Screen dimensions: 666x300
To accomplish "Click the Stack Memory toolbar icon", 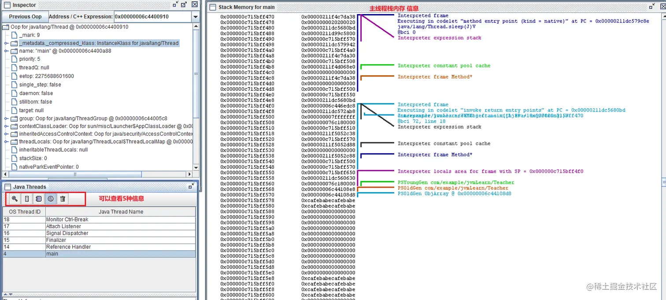I will tap(27, 199).
